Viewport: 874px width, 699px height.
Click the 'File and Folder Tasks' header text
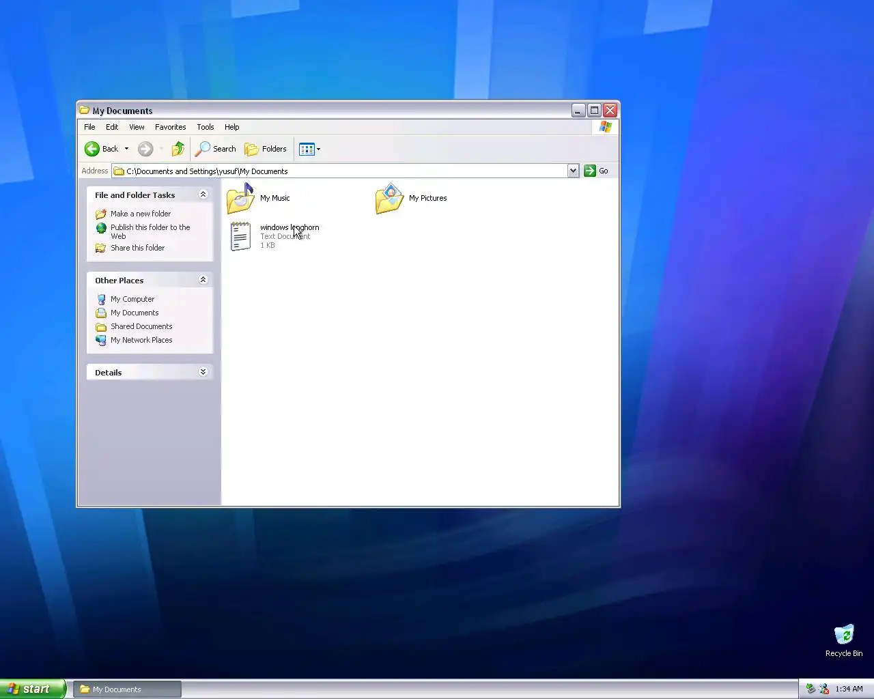(x=135, y=195)
